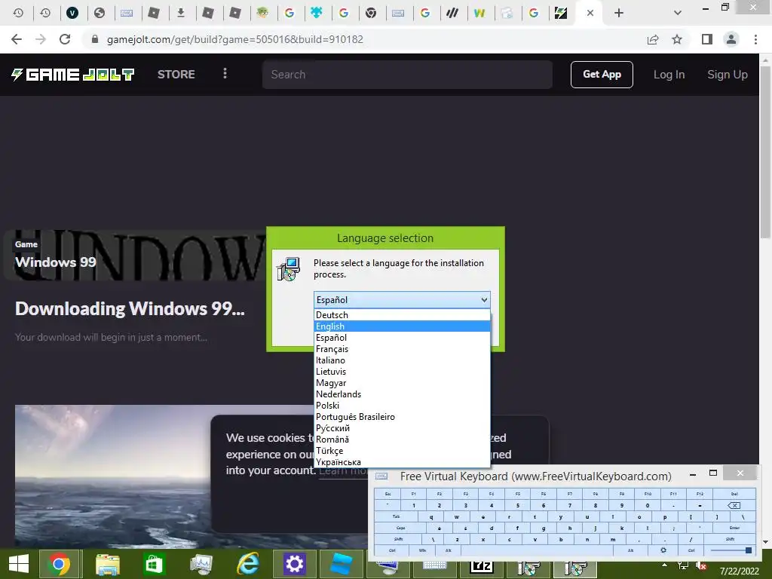
Task: Open the performance monitor taskbar icon
Action: point(201,564)
